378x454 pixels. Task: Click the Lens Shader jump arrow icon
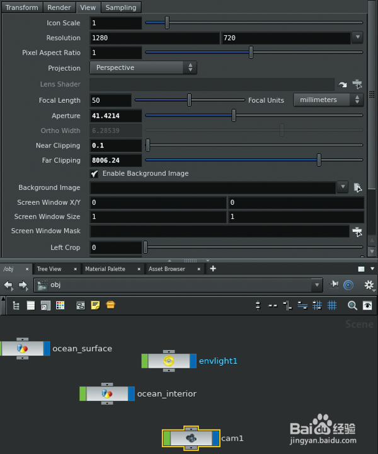343,84
